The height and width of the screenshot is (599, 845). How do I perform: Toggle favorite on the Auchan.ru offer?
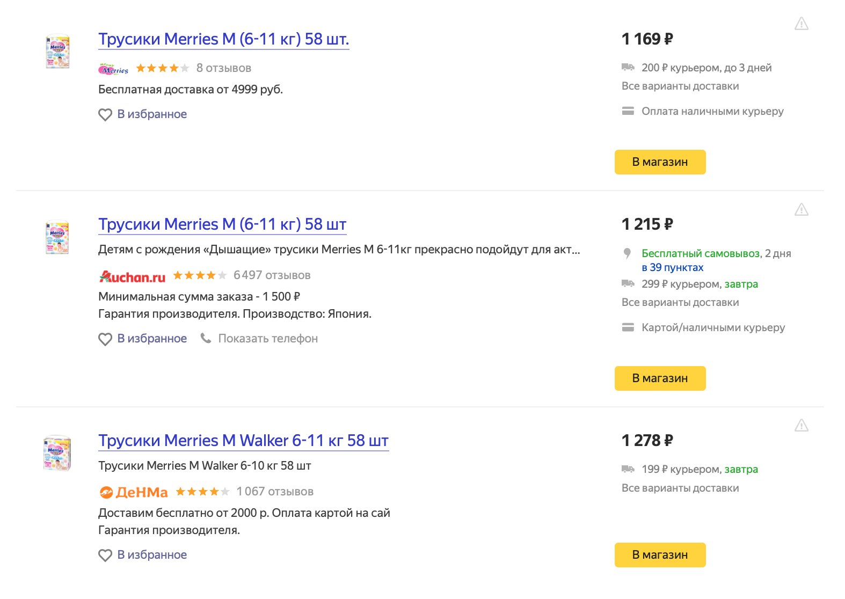[143, 339]
